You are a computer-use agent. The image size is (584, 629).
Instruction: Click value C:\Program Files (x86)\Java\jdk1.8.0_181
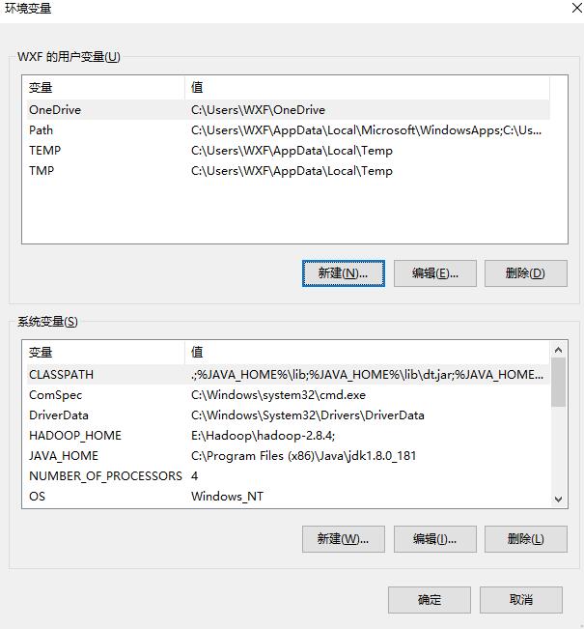pyautogui.click(x=303, y=456)
